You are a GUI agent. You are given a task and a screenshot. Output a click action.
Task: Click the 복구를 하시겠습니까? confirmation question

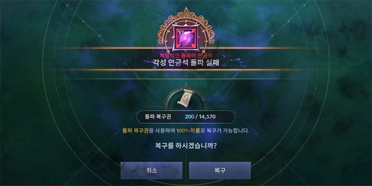click(186, 146)
